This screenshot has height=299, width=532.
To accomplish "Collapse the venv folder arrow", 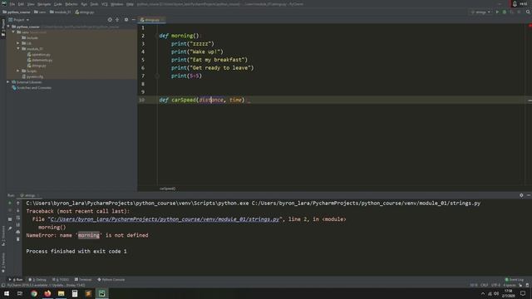I will (13, 32).
